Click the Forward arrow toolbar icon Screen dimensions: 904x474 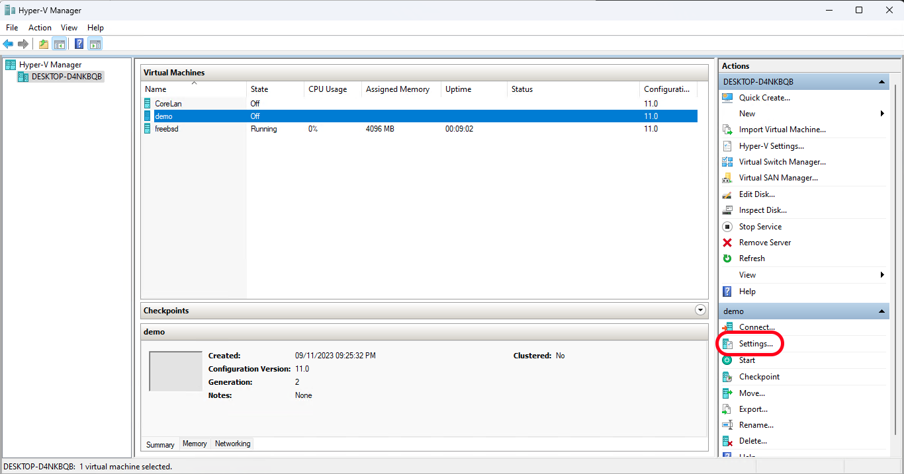[23, 44]
